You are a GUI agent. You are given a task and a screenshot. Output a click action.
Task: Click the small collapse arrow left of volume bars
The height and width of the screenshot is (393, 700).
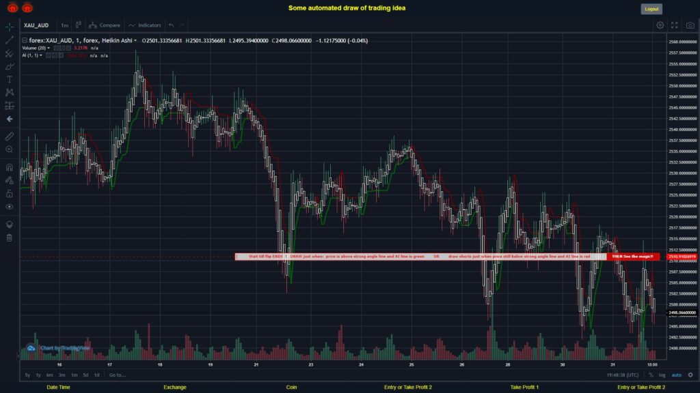18,356
